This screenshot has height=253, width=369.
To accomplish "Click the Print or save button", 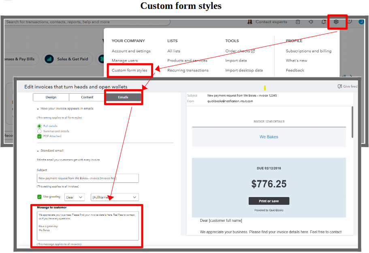I will click(x=269, y=201).
